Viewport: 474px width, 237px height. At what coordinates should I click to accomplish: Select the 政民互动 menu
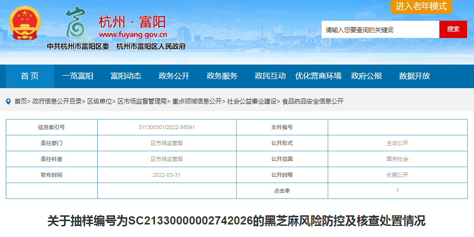click(270, 76)
